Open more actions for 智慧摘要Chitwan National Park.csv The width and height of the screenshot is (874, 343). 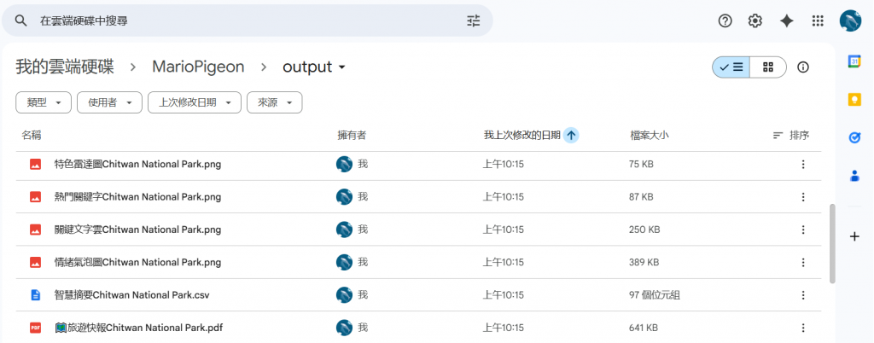point(803,295)
